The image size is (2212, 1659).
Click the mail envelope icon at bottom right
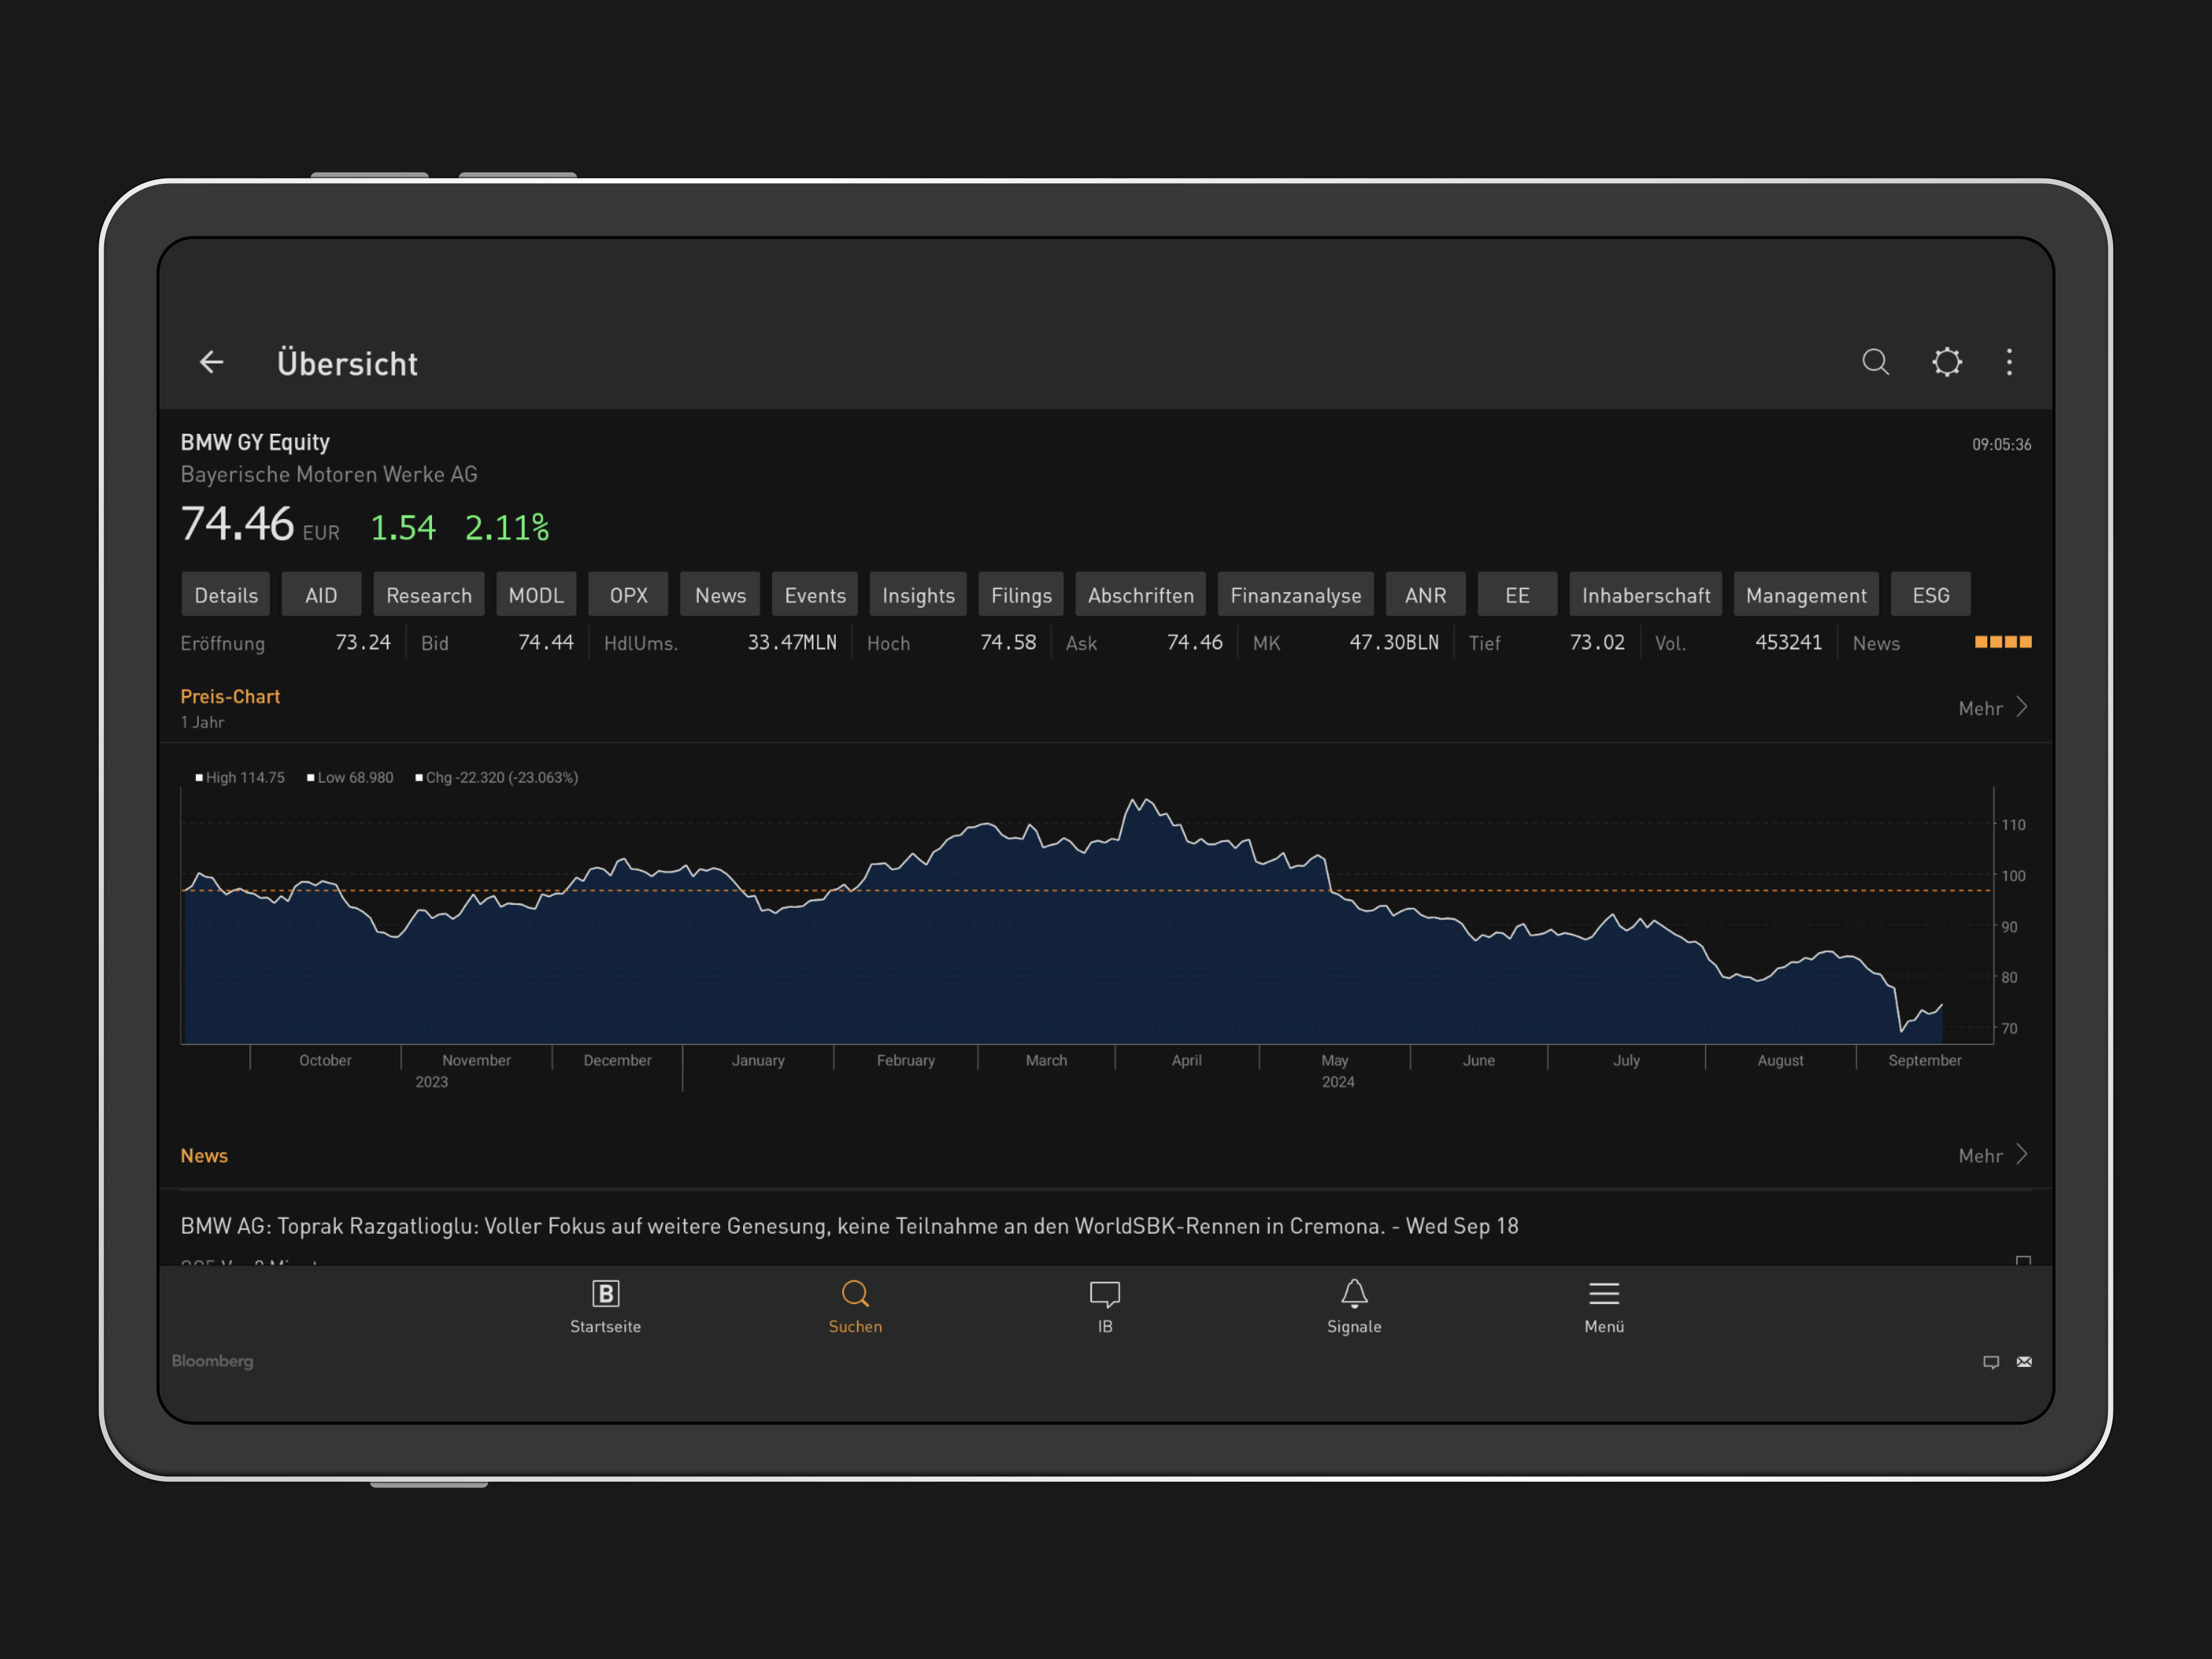click(x=2024, y=1361)
